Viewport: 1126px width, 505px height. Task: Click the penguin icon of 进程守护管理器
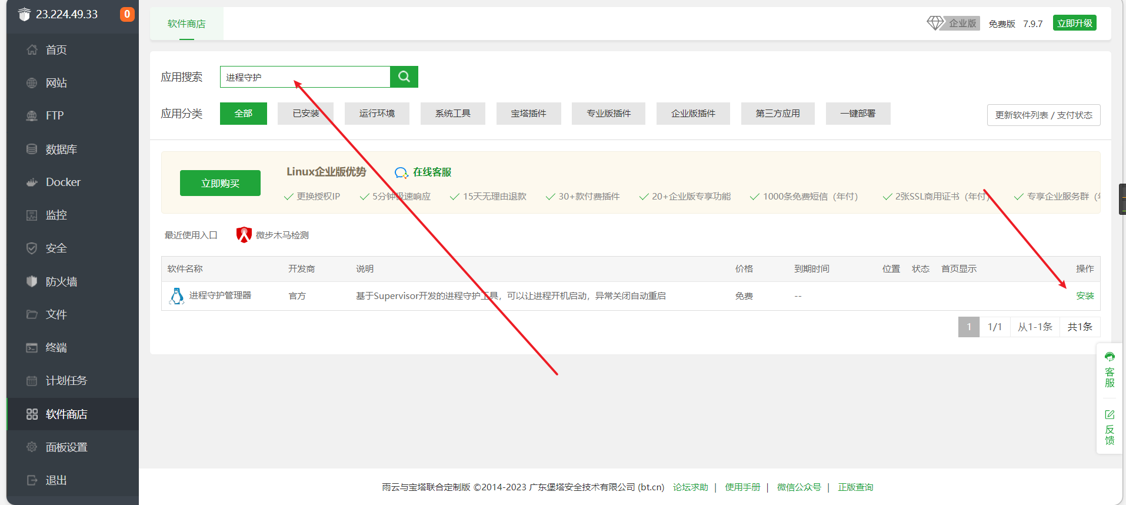176,295
